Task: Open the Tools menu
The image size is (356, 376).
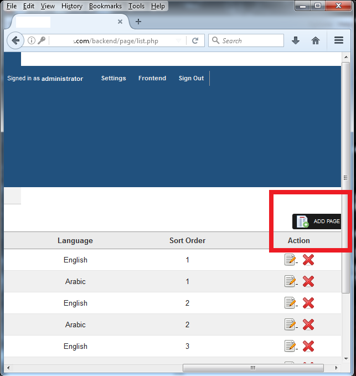Action: coord(136,6)
